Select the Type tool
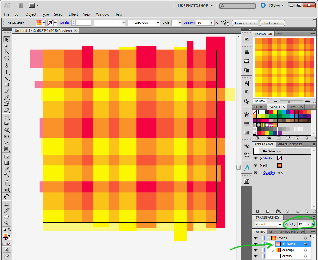This screenshot has height=260, width=318. pyautogui.click(x=6, y=72)
